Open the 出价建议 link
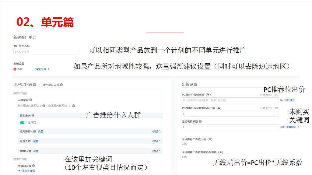This screenshot has height=175, width=312. (x=290, y=100)
